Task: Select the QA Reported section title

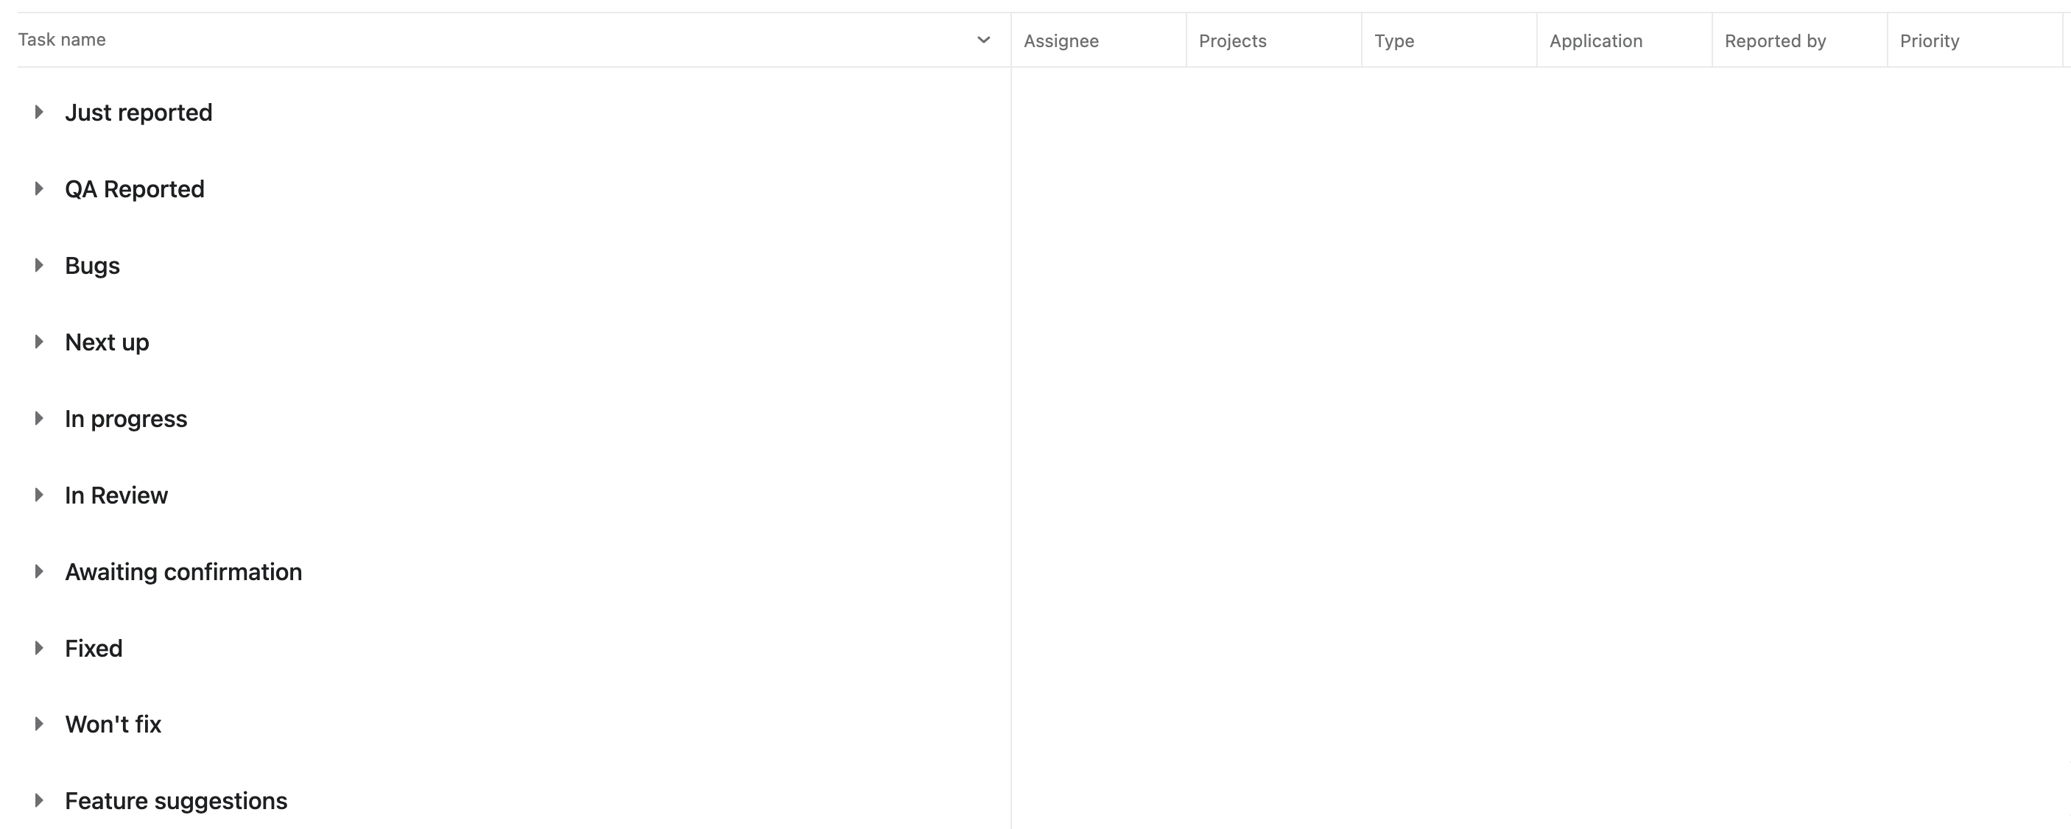Action: pyautogui.click(x=134, y=189)
